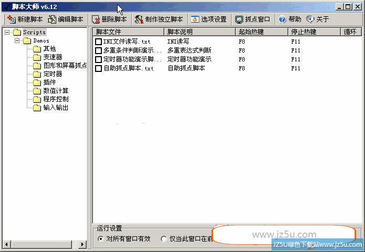Select the 仅当此窗口在前 radio button
The image size is (365, 252).
[164, 239]
